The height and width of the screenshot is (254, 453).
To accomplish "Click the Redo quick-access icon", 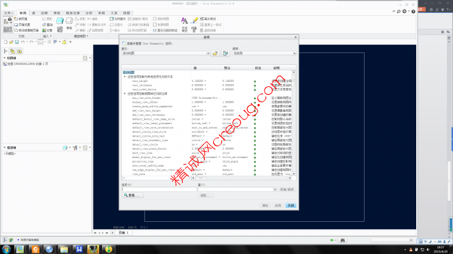I will 32,42.
